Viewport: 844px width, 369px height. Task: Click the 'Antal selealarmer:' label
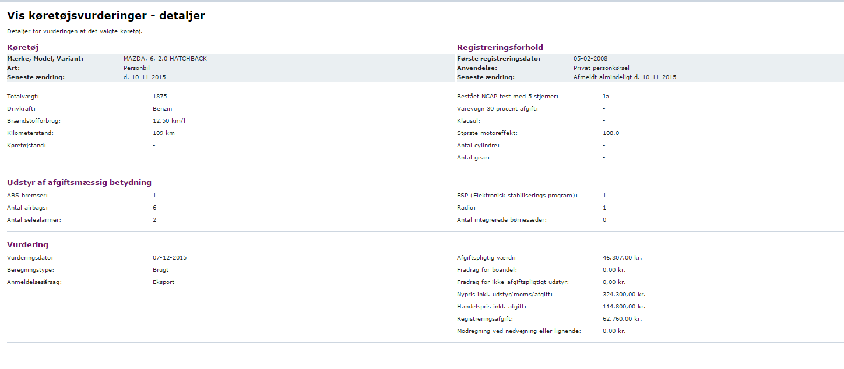pos(34,219)
